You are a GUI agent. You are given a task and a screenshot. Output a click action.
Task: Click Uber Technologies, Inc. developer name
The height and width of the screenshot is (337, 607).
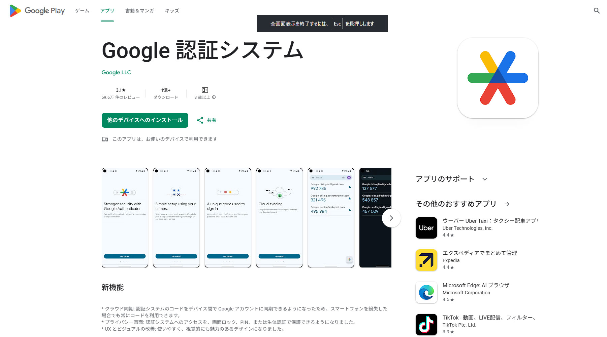tap(468, 228)
